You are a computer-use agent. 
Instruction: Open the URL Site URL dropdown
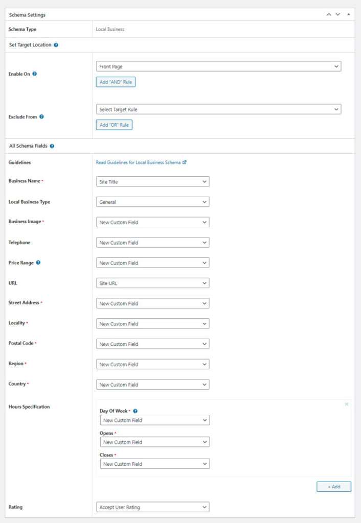click(152, 283)
